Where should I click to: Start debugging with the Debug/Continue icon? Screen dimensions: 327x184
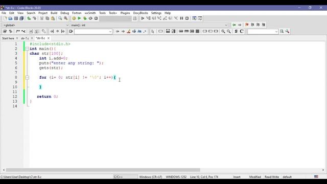click(x=143, y=18)
